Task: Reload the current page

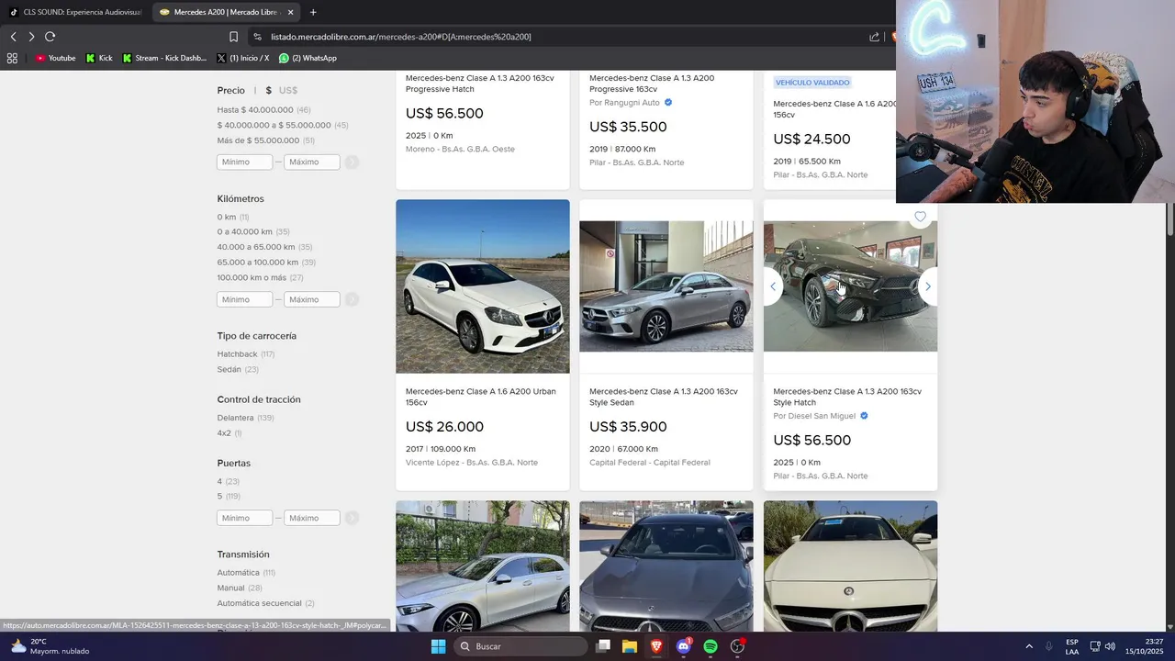Action: [x=50, y=37]
